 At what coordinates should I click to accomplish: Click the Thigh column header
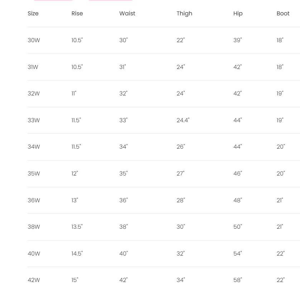[x=184, y=14]
